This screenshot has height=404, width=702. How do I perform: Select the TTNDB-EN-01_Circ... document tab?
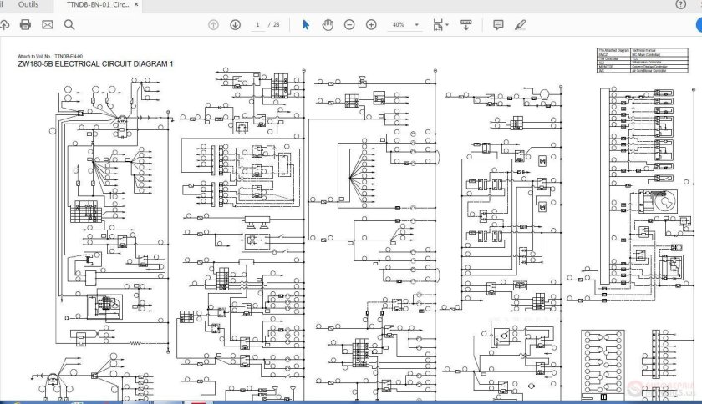(x=98, y=4)
